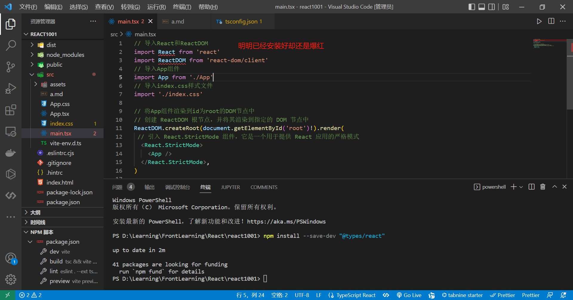Image resolution: width=573 pixels, height=300 pixels.
Task: Open notifications bell in status bar
Action: coord(563,295)
